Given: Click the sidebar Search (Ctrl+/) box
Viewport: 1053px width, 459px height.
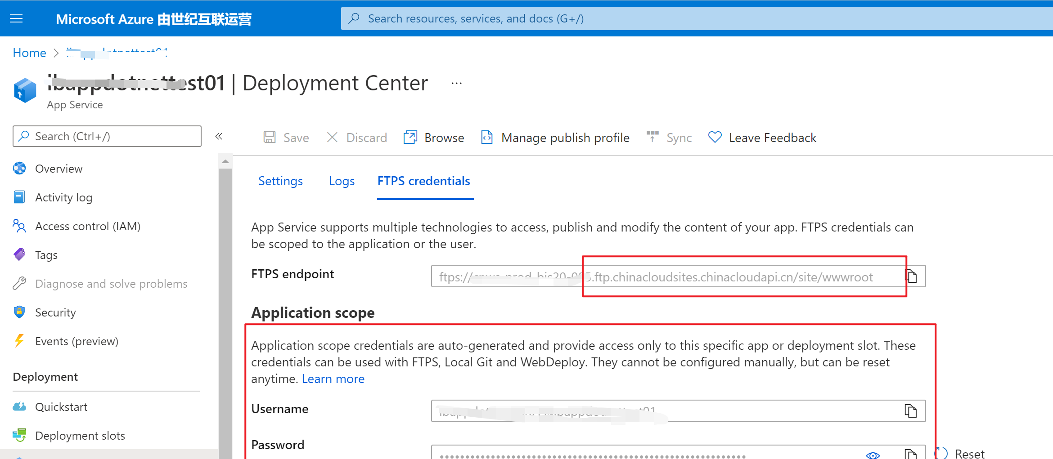Looking at the screenshot, I should [x=107, y=136].
